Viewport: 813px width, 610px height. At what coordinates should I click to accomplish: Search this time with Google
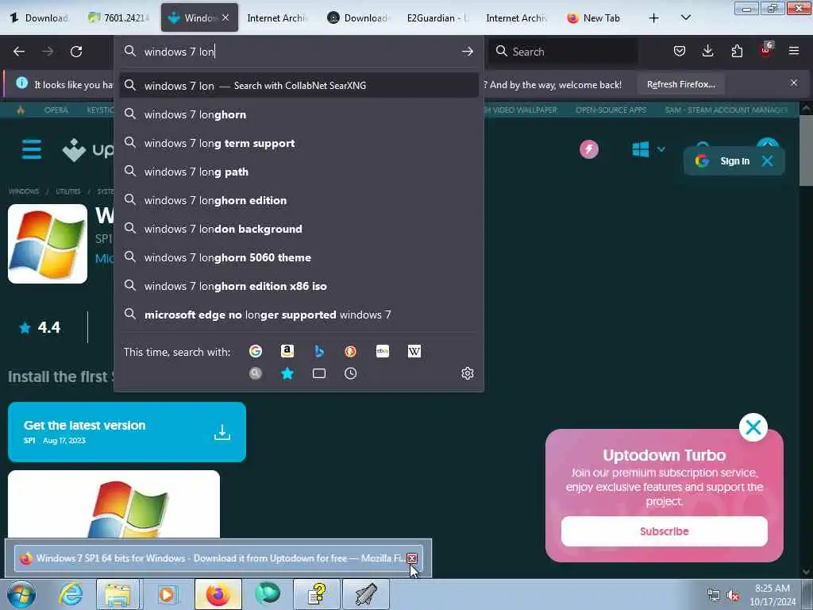(x=255, y=351)
